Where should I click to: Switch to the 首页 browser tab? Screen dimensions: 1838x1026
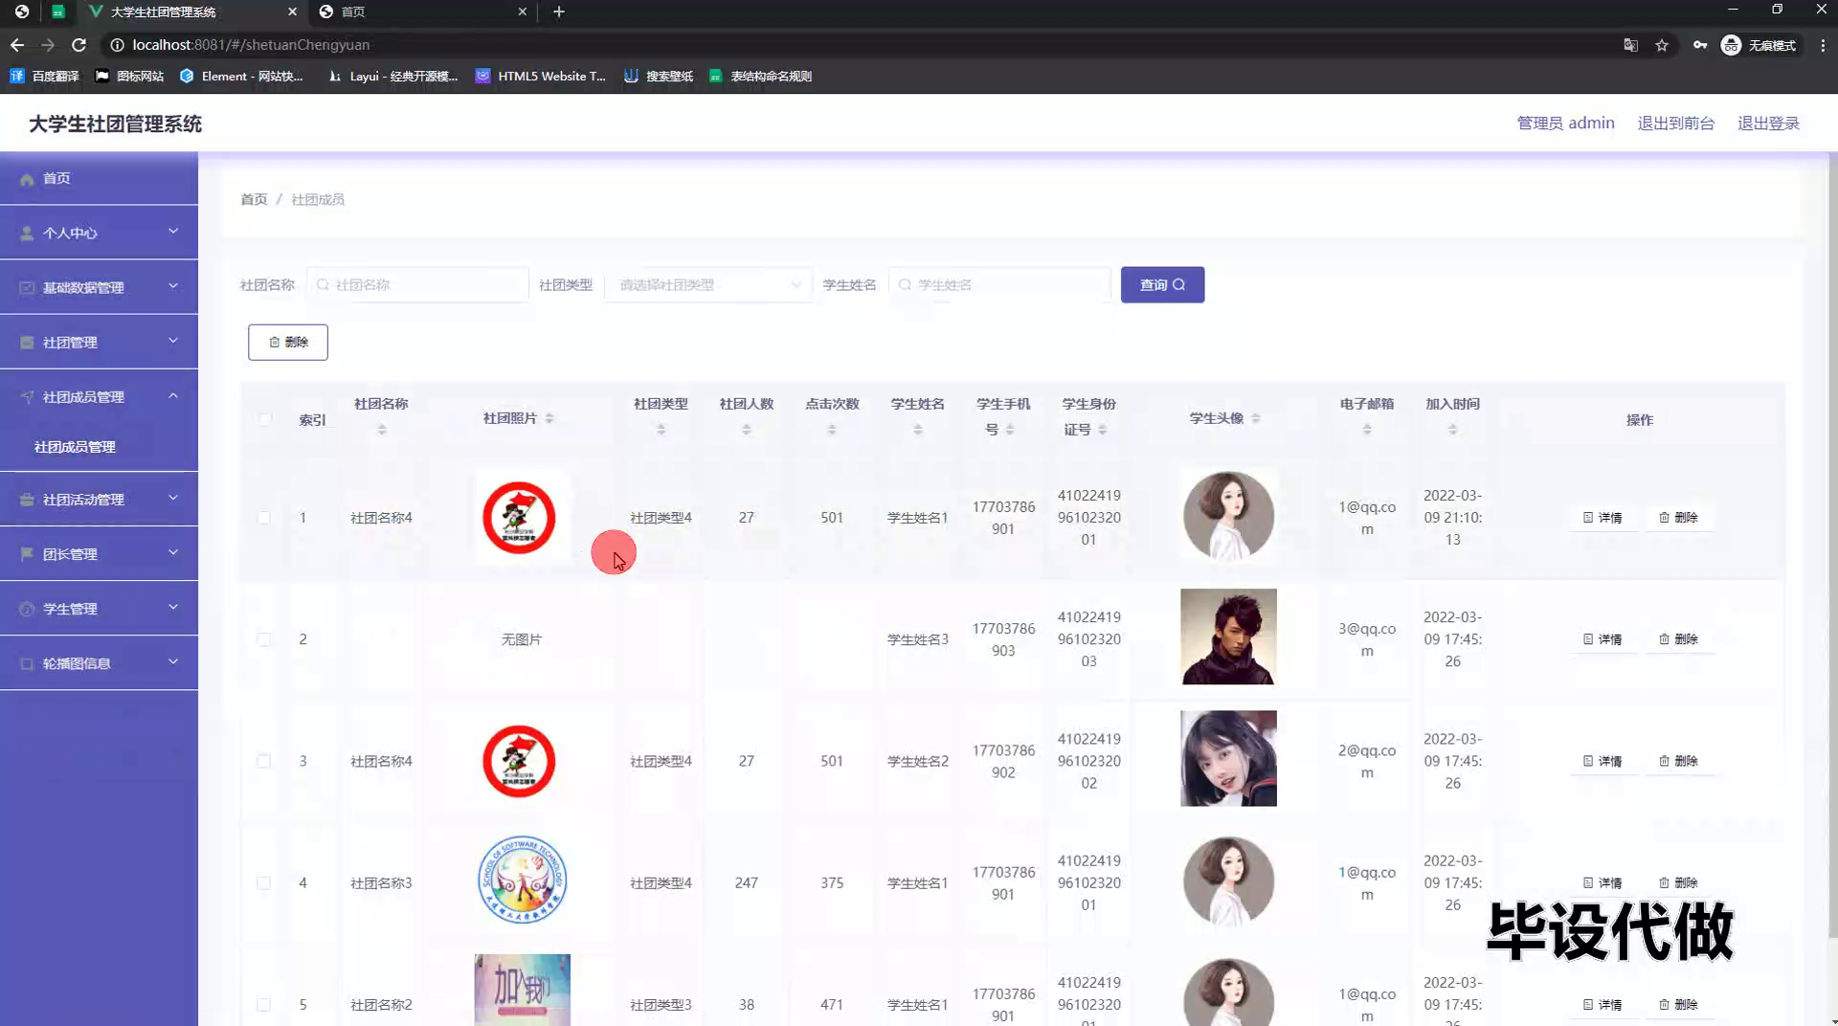click(424, 11)
